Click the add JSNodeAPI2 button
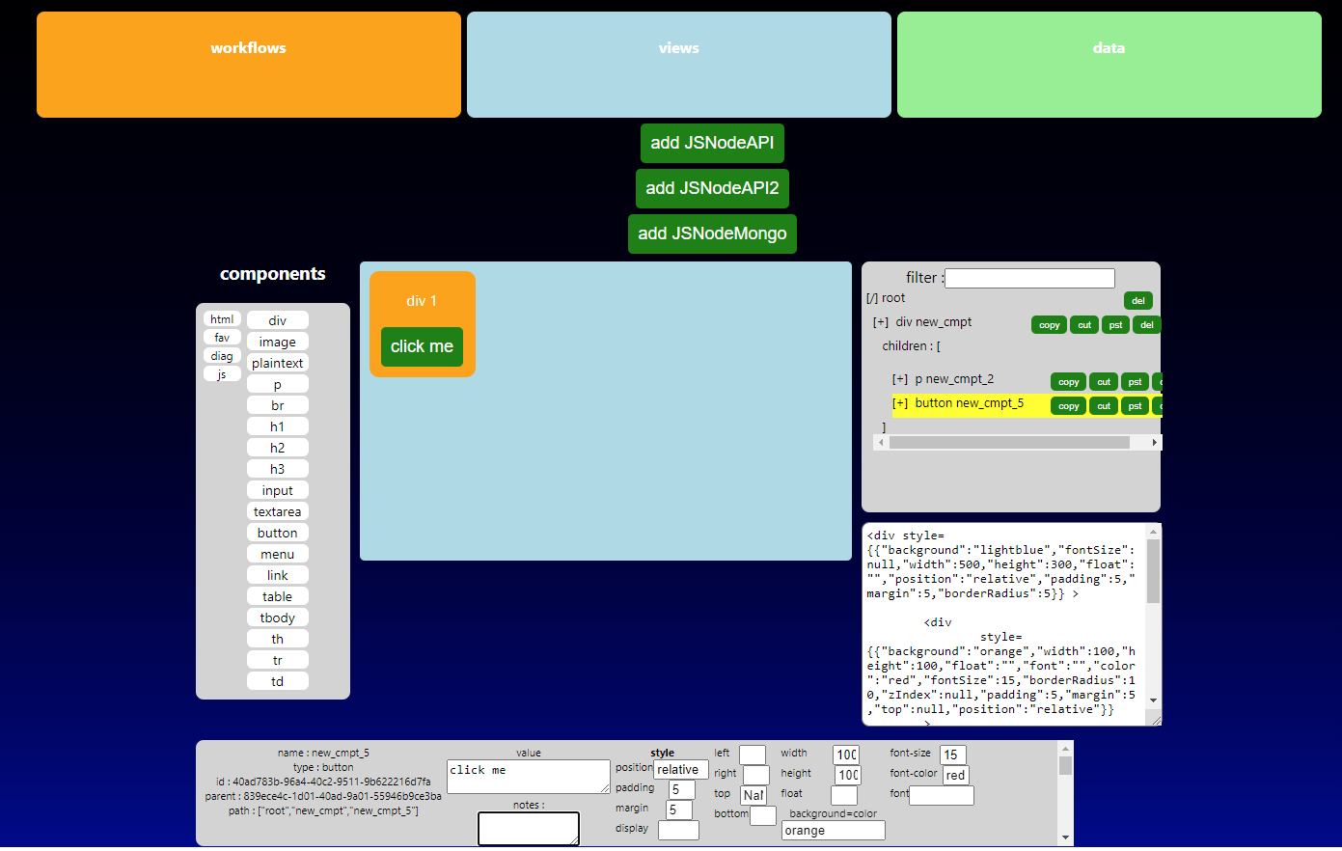The height and width of the screenshot is (851, 1342). [712, 188]
